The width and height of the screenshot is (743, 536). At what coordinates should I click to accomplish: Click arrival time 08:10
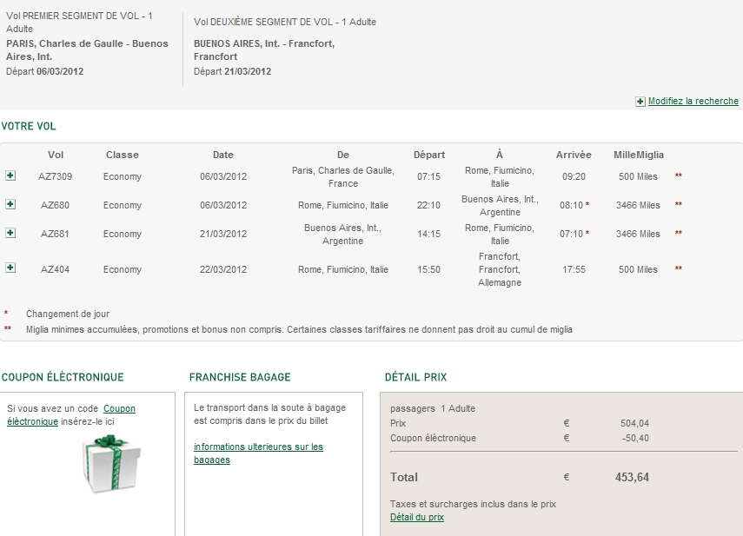[571, 205]
